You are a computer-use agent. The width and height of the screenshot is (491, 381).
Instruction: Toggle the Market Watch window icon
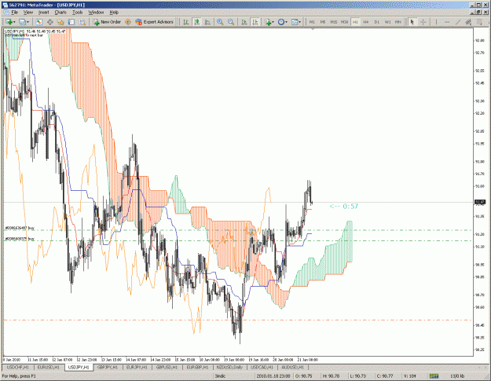[x=38, y=22]
